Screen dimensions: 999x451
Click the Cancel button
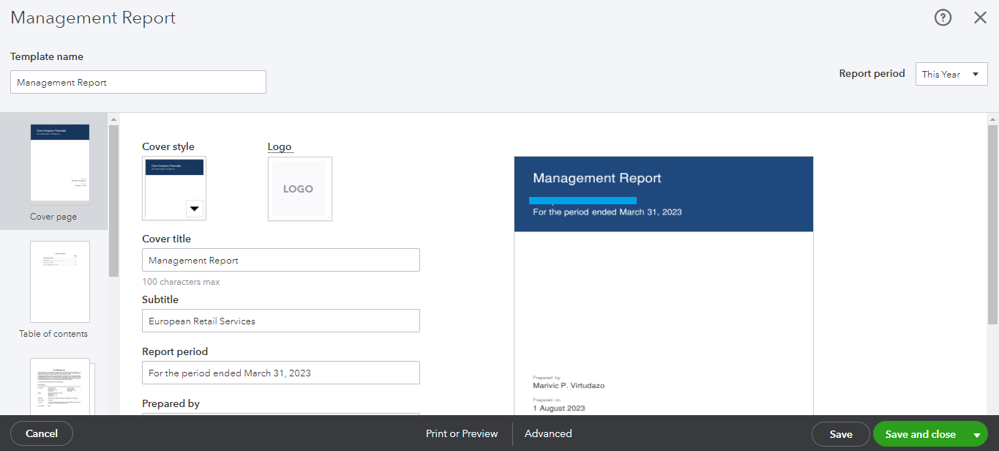pos(42,433)
